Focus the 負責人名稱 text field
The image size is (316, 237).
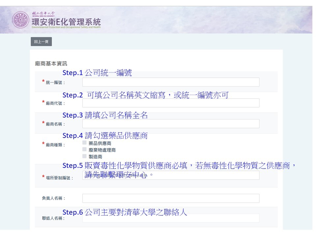pyautogui.click(x=171, y=198)
